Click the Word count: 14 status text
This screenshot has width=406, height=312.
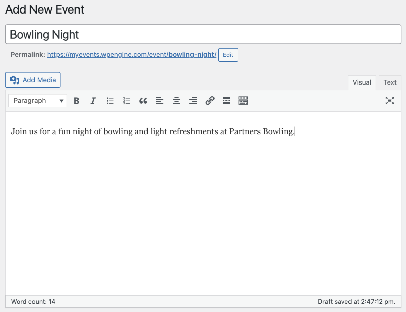click(x=33, y=301)
